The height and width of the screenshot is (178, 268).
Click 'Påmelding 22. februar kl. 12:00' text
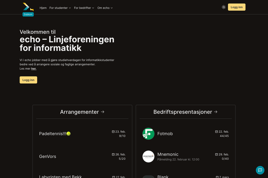click(x=178, y=159)
